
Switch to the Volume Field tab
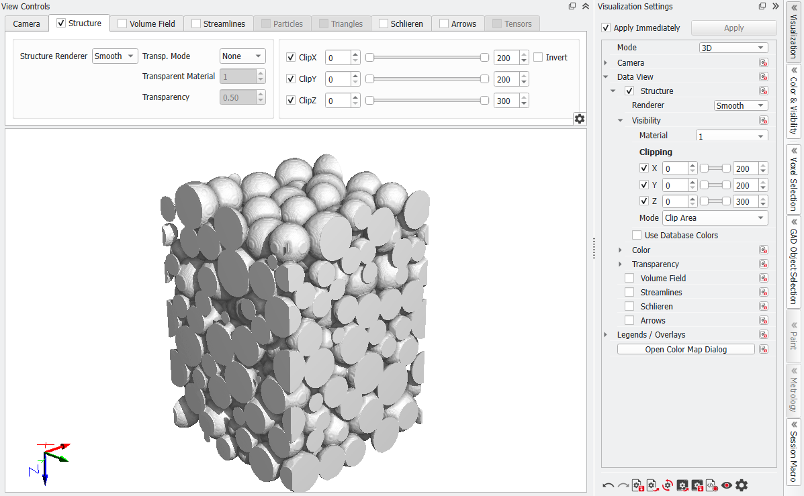pos(146,23)
